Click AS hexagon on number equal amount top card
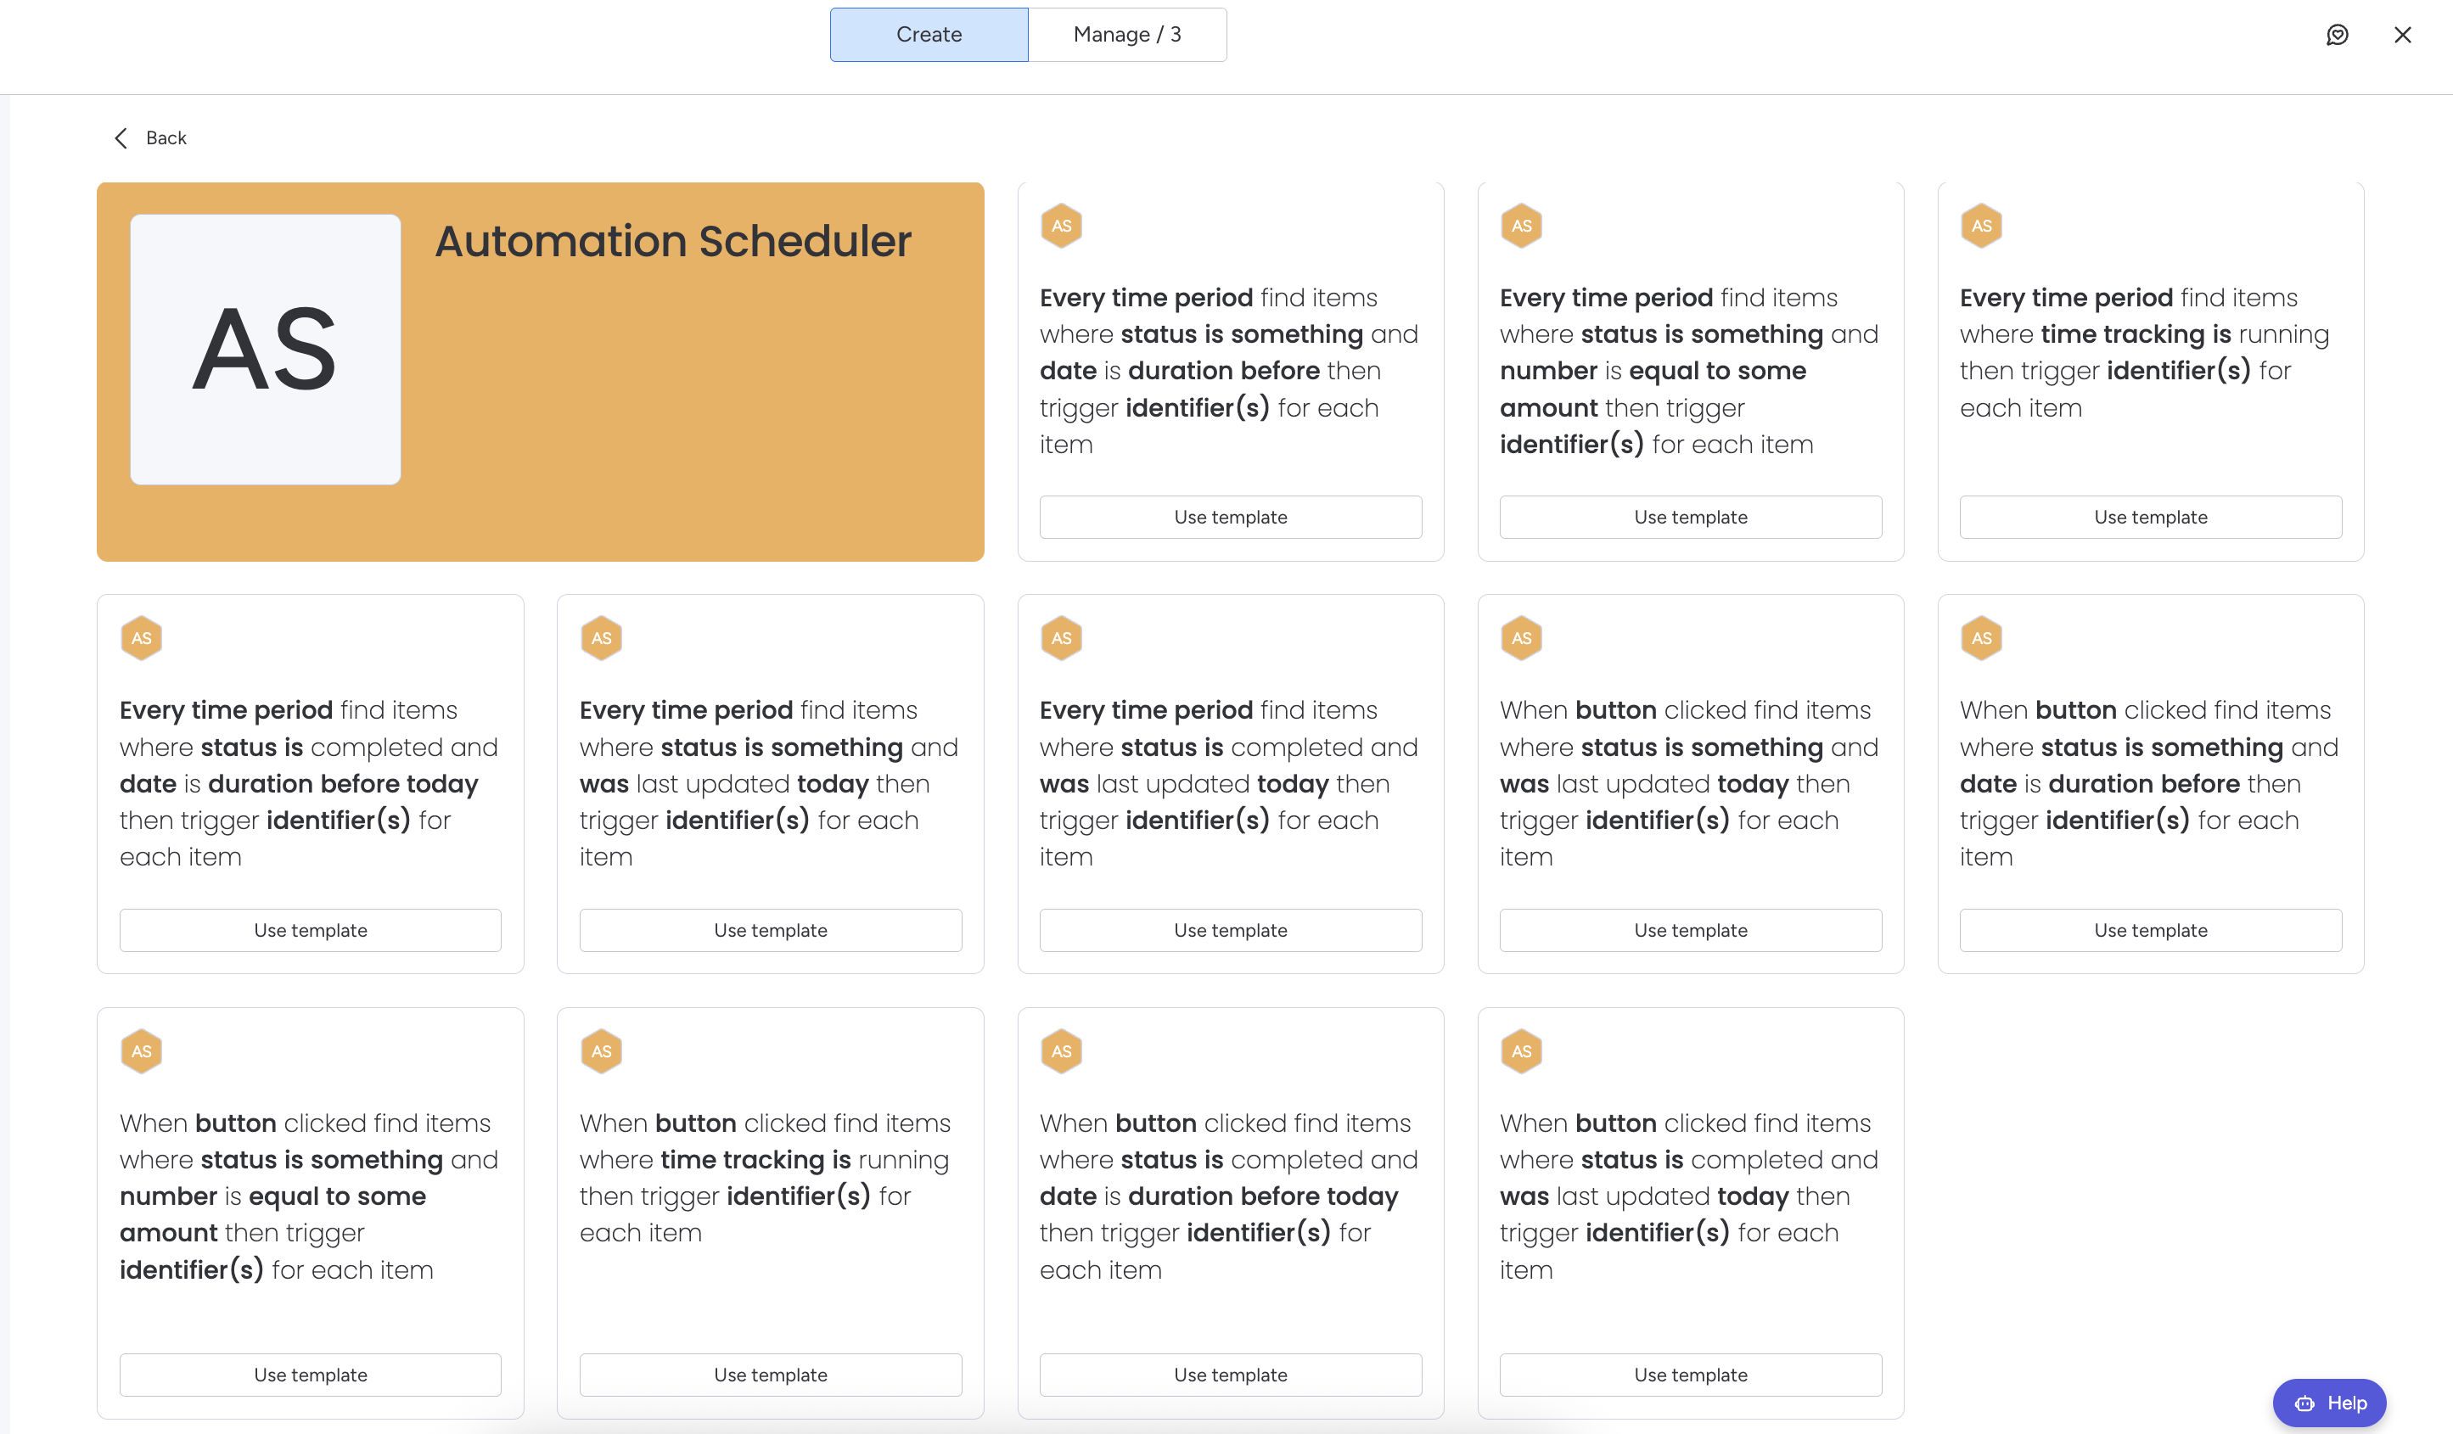The image size is (2453, 1434). (1520, 226)
